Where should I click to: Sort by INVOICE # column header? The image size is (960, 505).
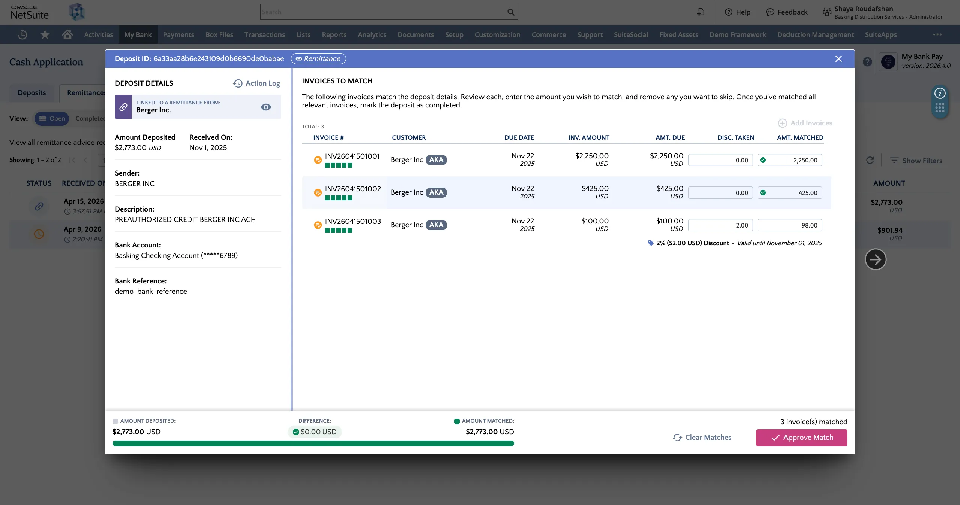[x=328, y=137]
